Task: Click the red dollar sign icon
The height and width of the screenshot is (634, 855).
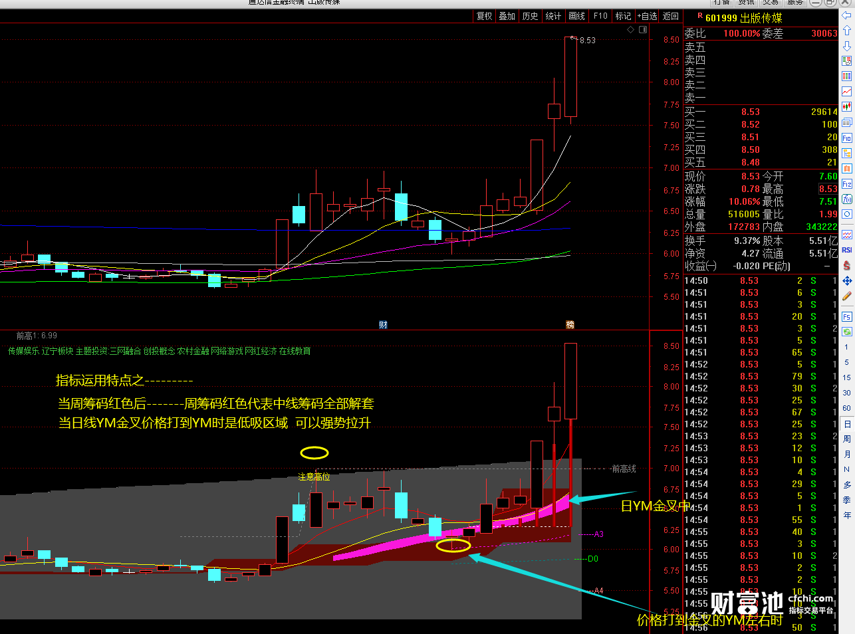Action: tap(847, 265)
